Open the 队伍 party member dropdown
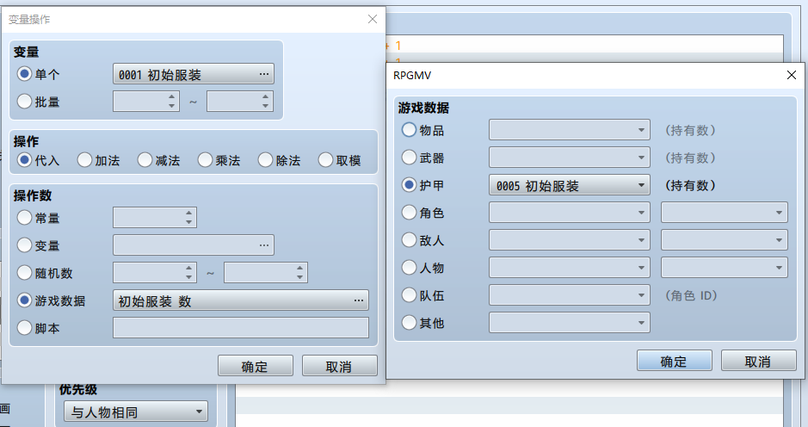 pos(570,295)
